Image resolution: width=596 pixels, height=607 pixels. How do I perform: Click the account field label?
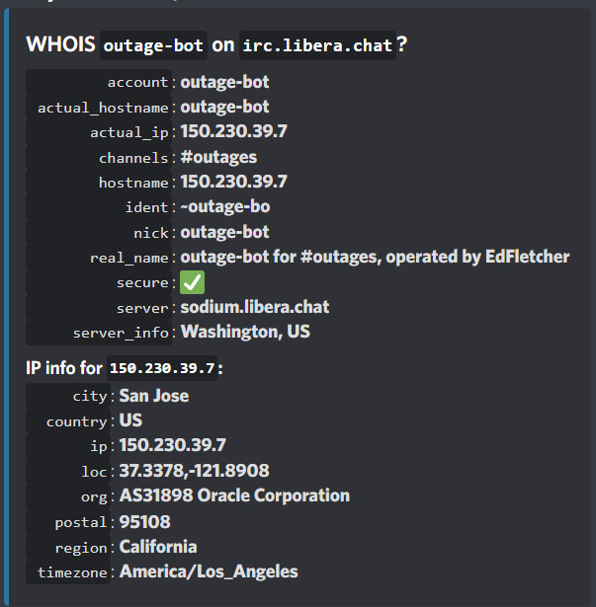[x=137, y=82]
